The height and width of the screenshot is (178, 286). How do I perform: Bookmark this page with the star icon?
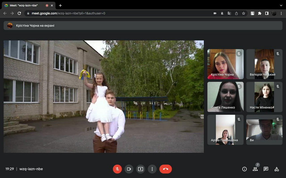[x=244, y=13]
